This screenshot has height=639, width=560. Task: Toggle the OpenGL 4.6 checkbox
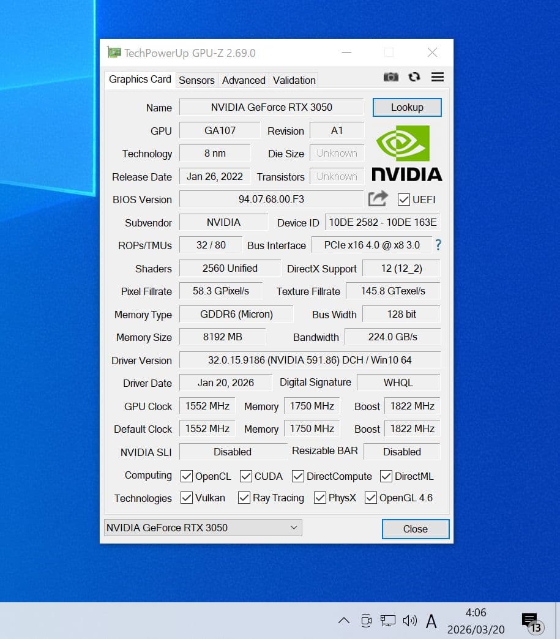pos(370,498)
